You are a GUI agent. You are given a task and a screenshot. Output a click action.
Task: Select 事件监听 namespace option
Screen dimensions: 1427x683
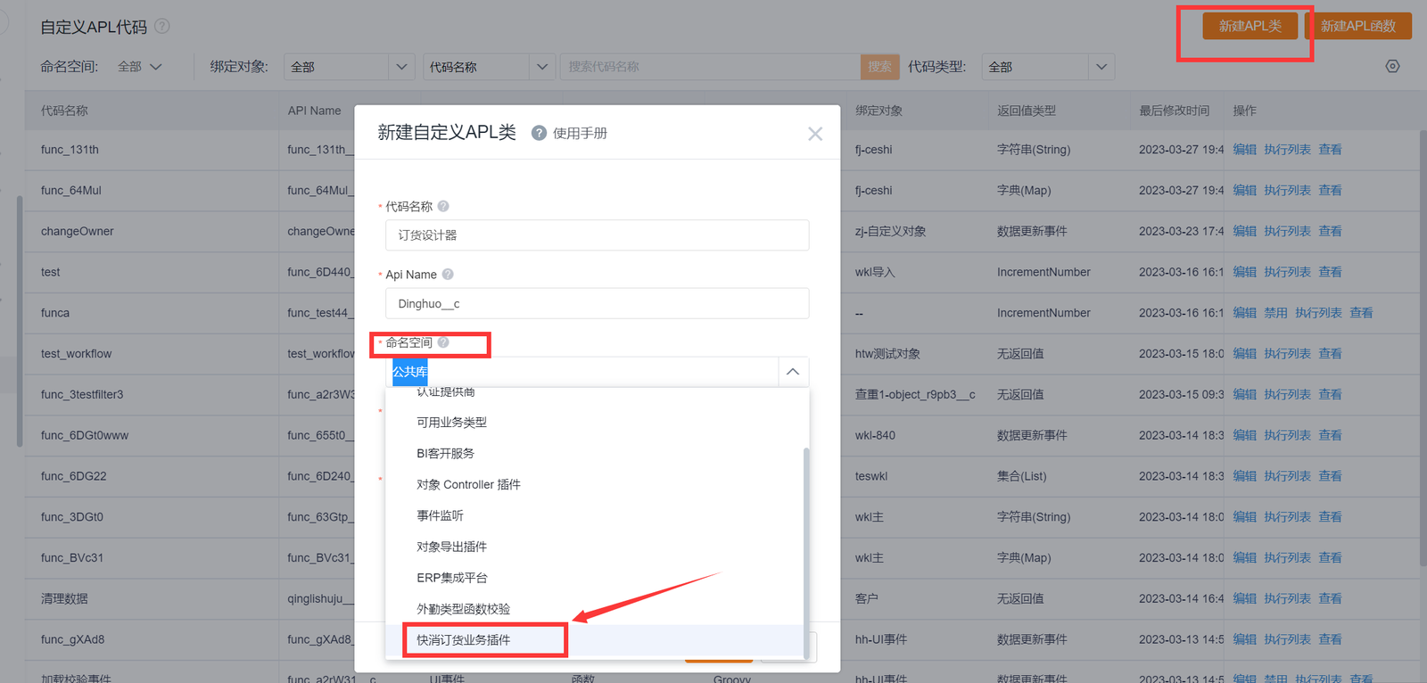440,515
